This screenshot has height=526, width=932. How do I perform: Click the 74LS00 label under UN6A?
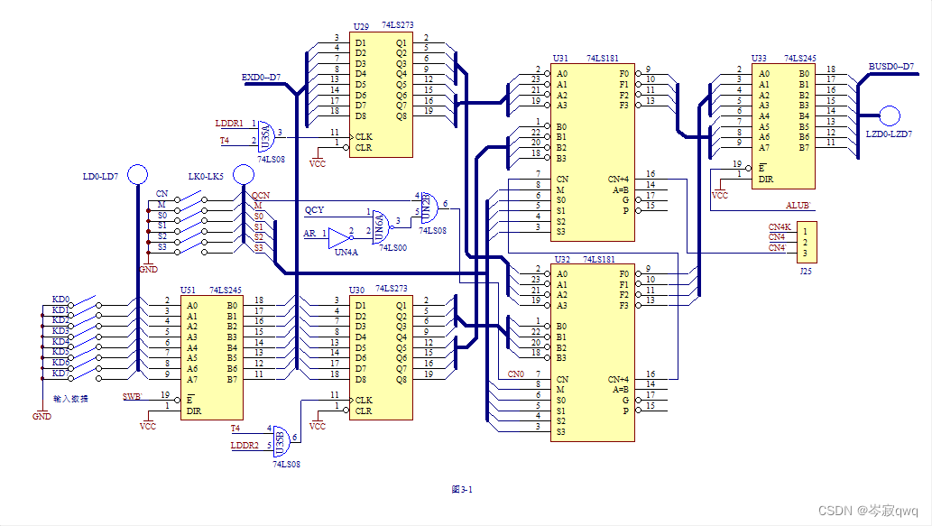392,248
